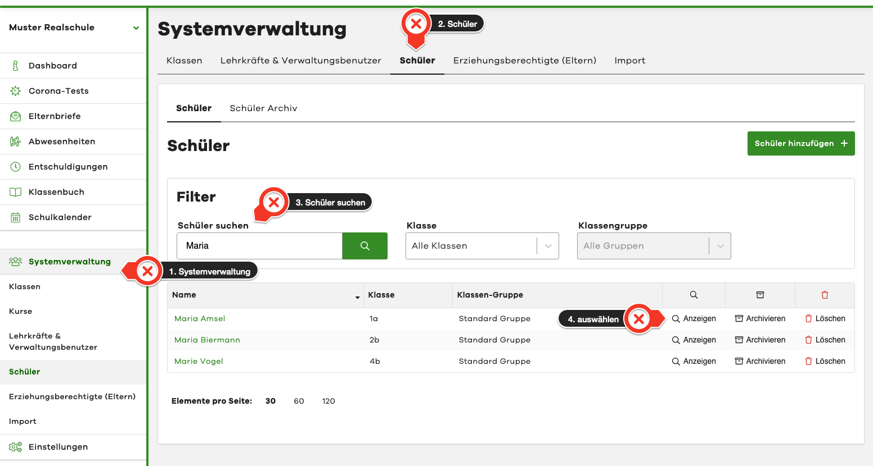Archive Maria Biermann's row
This screenshot has width=873, height=466.
click(760, 340)
